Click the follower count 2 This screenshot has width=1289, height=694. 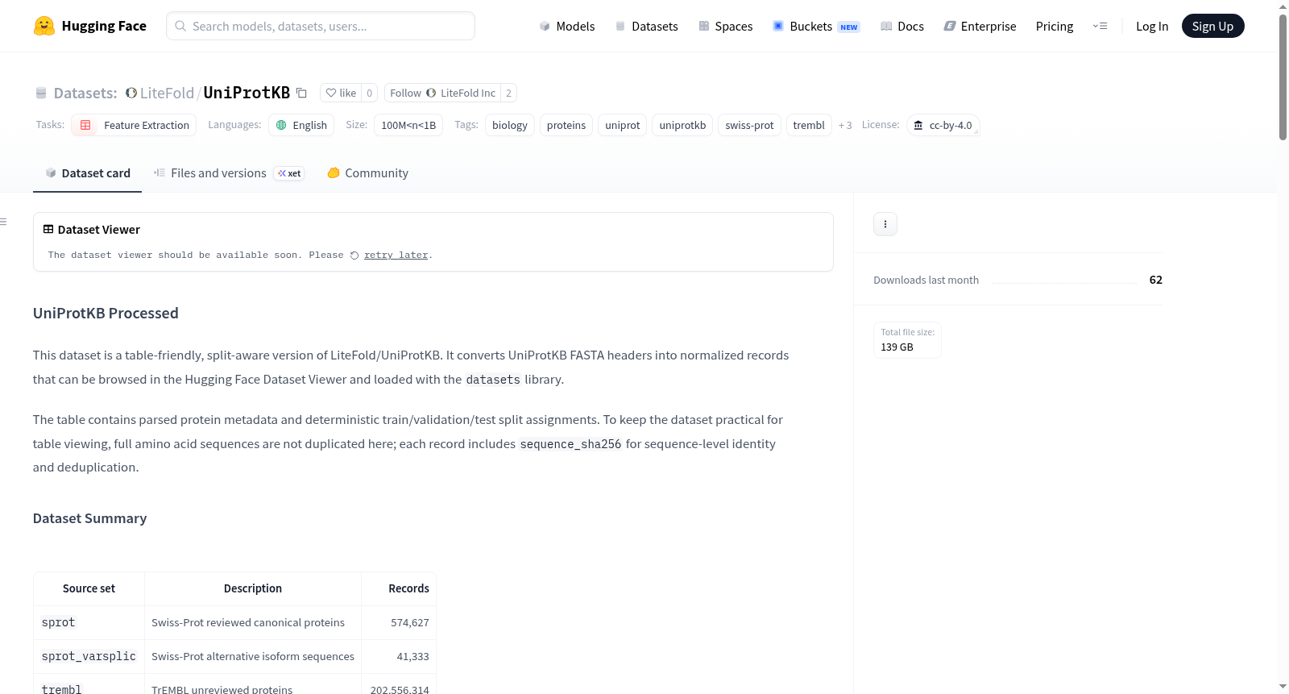pyautogui.click(x=508, y=93)
